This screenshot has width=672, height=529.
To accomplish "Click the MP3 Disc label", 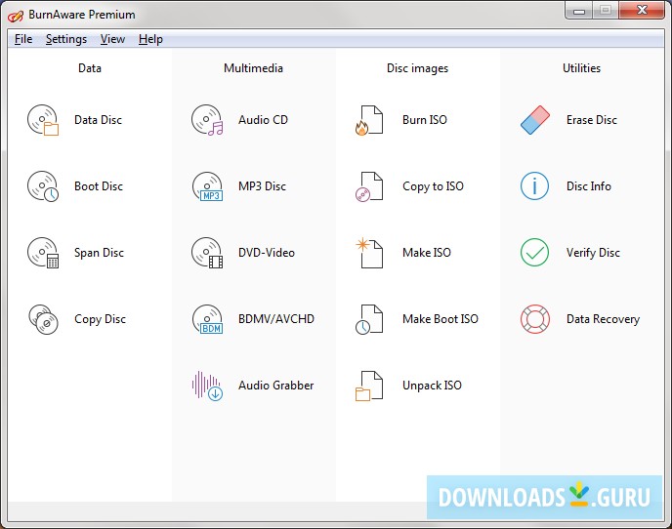I will [263, 186].
